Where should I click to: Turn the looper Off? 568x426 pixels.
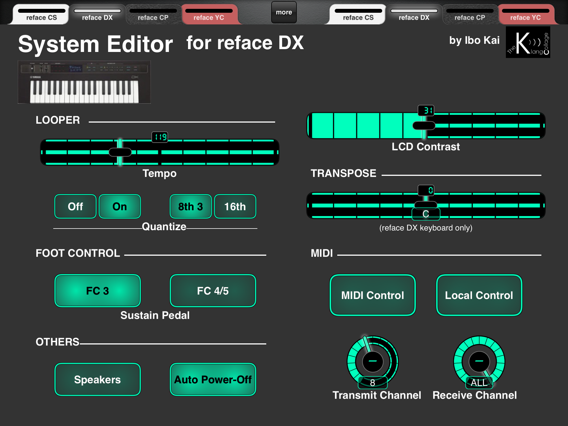click(x=75, y=206)
